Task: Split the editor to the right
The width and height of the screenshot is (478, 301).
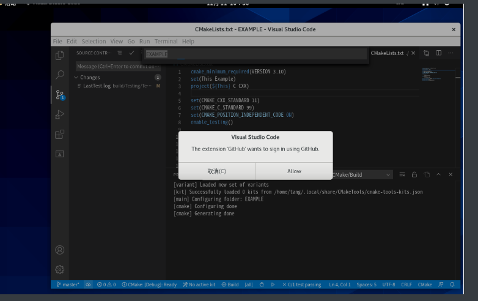Action: [439, 53]
